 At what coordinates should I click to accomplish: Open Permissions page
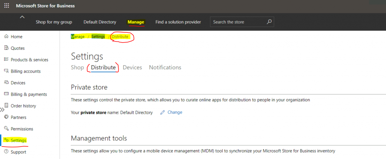[22, 129]
